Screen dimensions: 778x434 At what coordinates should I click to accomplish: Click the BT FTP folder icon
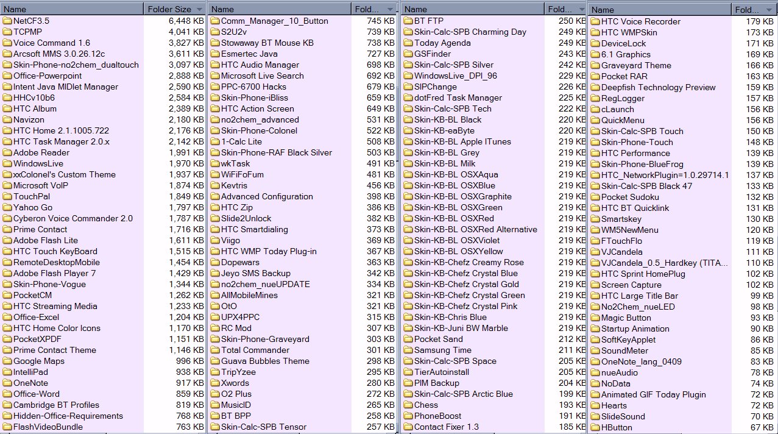tap(408, 21)
